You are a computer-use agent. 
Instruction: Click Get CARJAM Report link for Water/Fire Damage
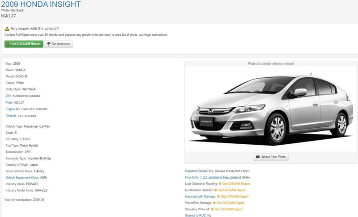point(230,203)
